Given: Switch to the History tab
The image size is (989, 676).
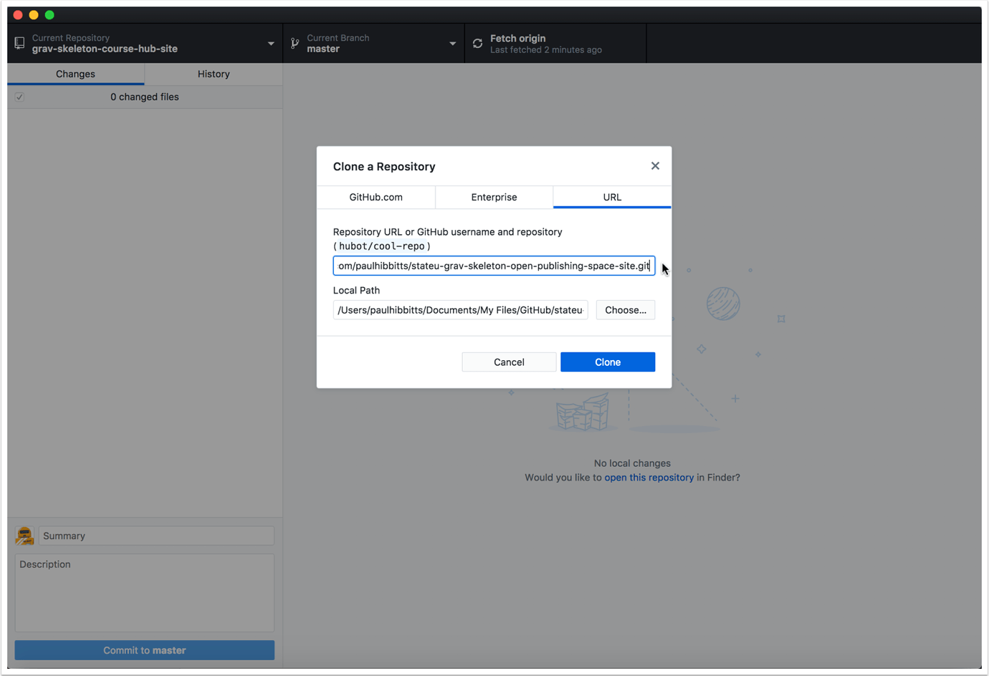Looking at the screenshot, I should [x=213, y=74].
